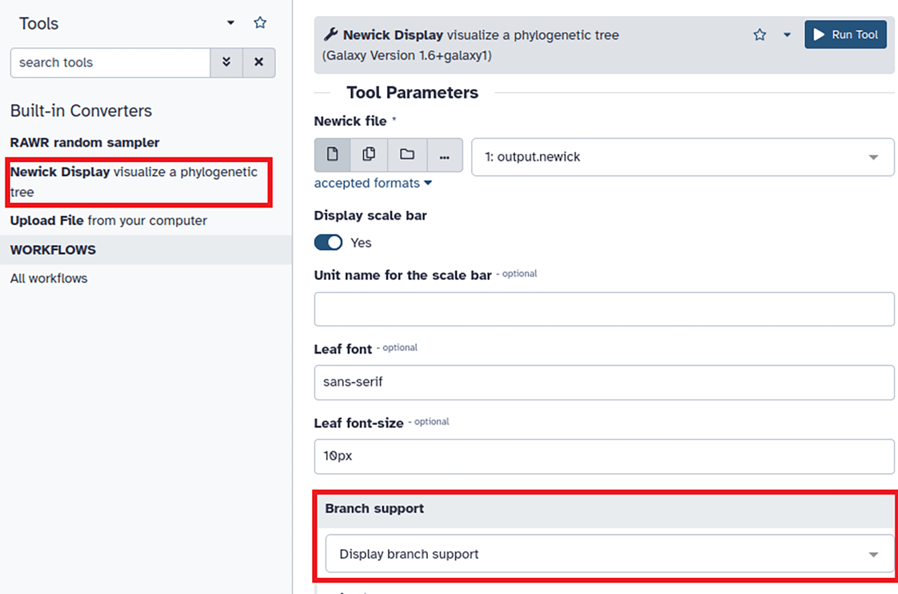This screenshot has width=898, height=594.
Task: Select dataset collection folder icon
Action: click(x=407, y=155)
